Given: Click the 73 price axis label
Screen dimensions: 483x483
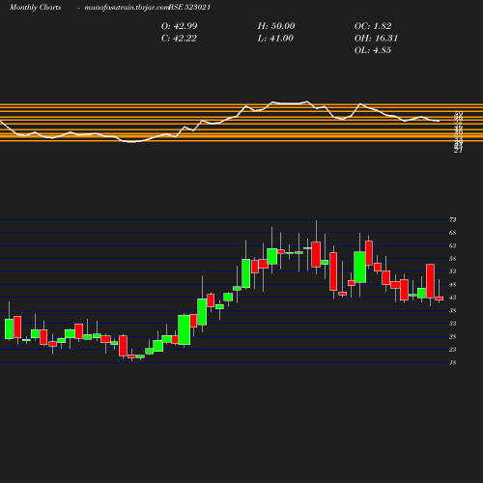Looking at the screenshot, I should pos(453,219).
